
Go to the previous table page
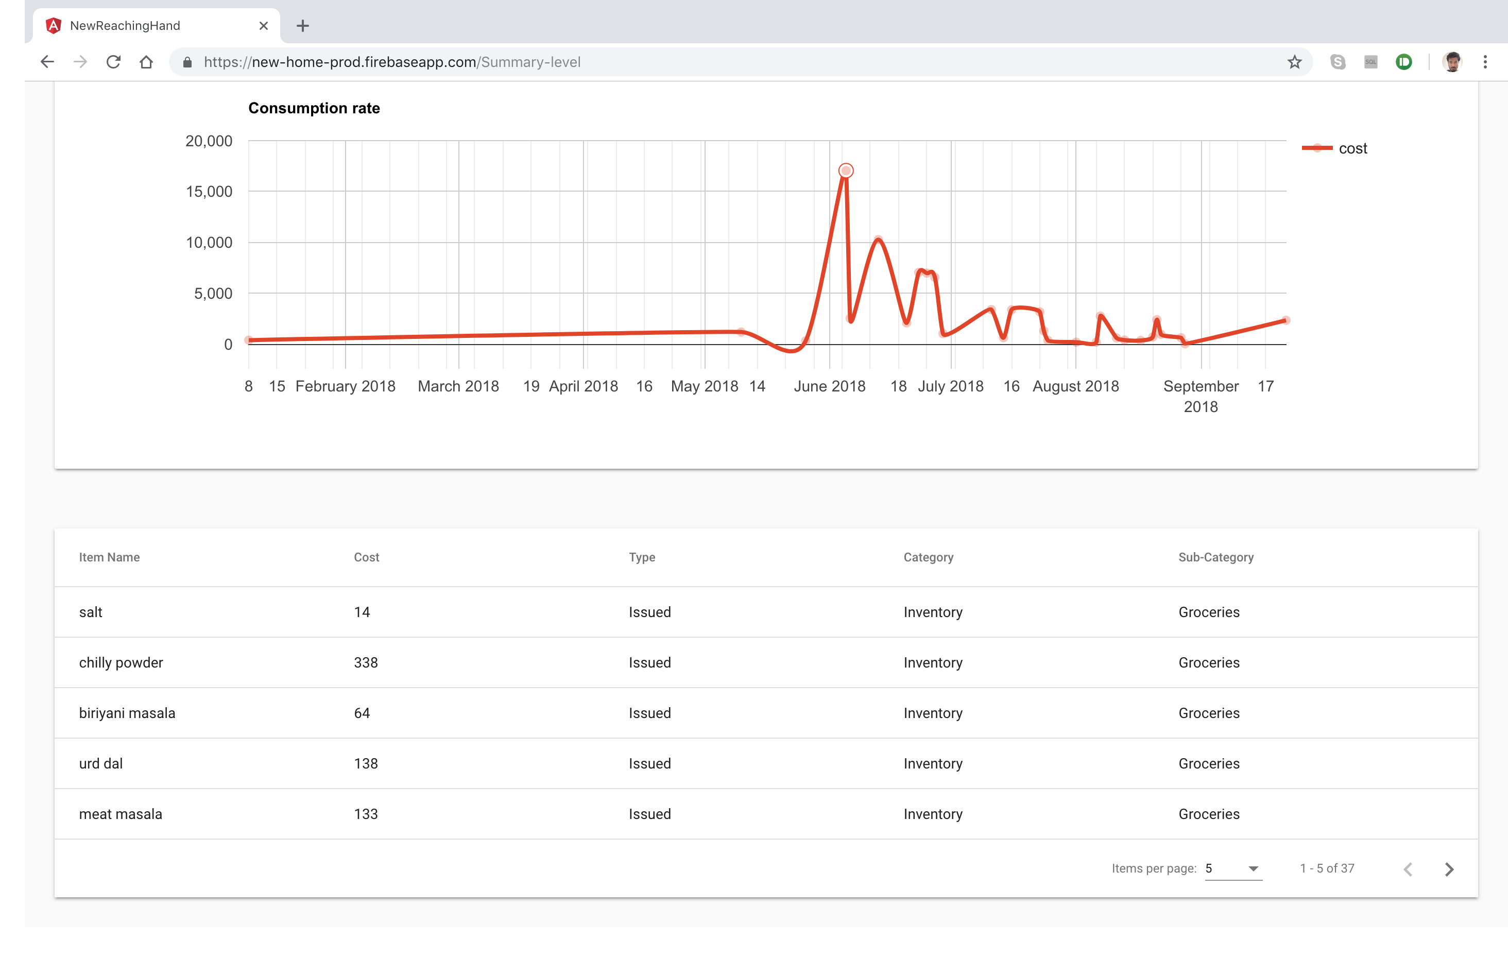pos(1409,869)
